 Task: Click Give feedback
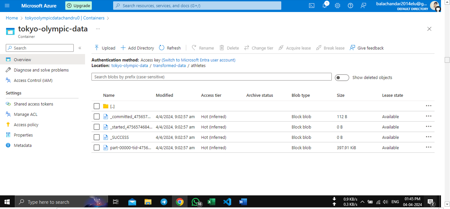pyautogui.click(x=367, y=48)
